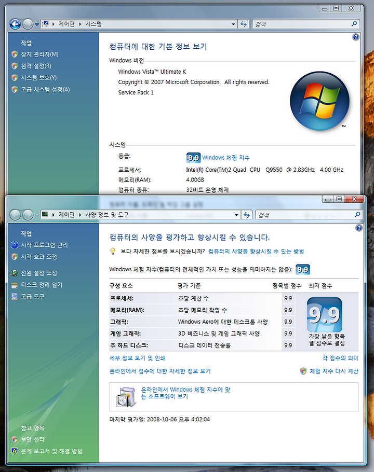Focus search box in performance window

[304, 215]
